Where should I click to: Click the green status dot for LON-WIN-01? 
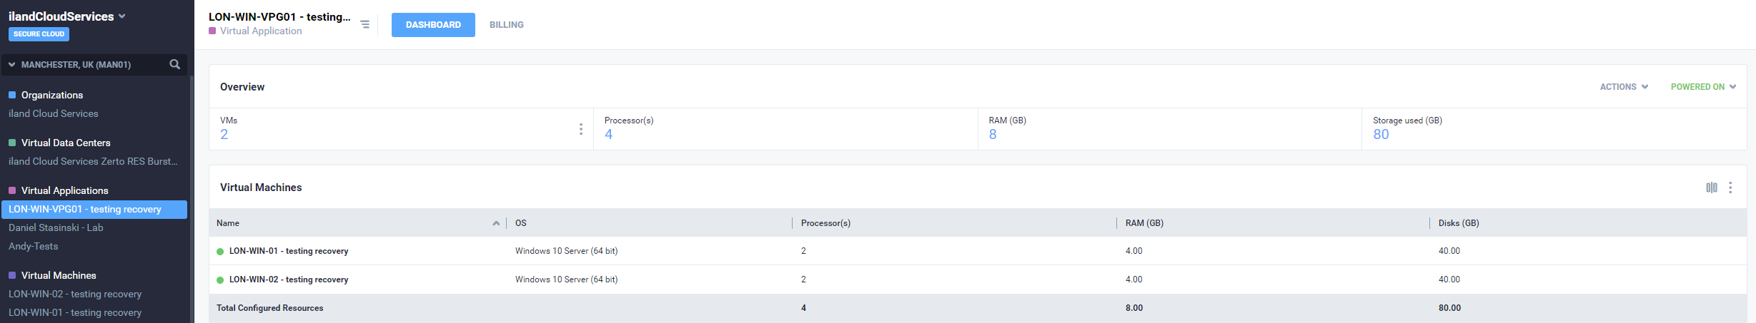click(x=220, y=251)
